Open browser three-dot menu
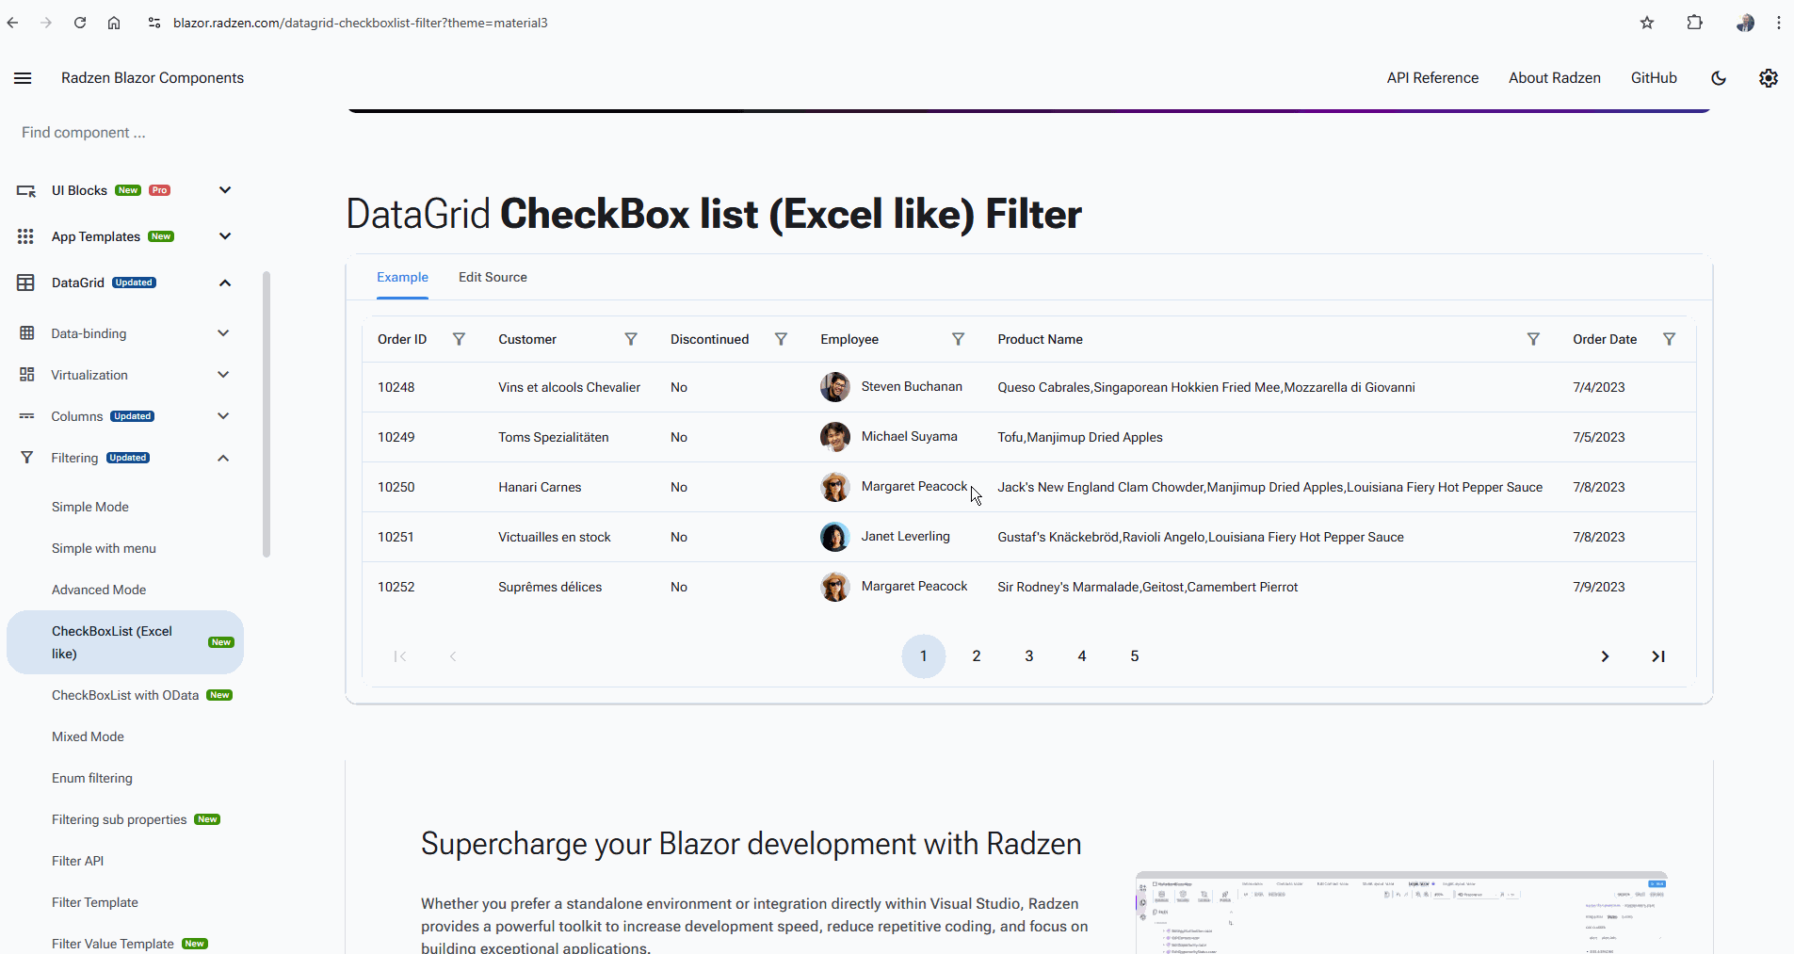Viewport: 1794px width, 954px height. pyautogui.click(x=1779, y=23)
